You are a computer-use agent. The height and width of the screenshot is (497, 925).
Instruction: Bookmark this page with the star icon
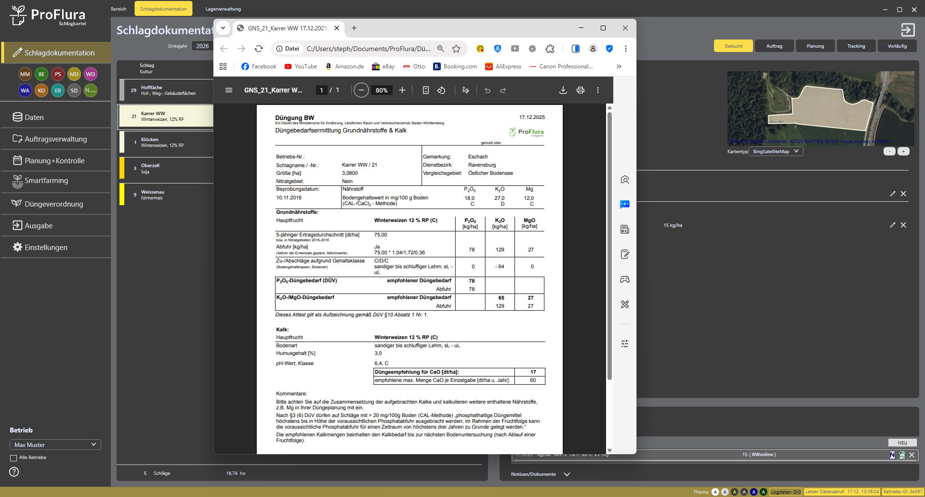(x=456, y=49)
